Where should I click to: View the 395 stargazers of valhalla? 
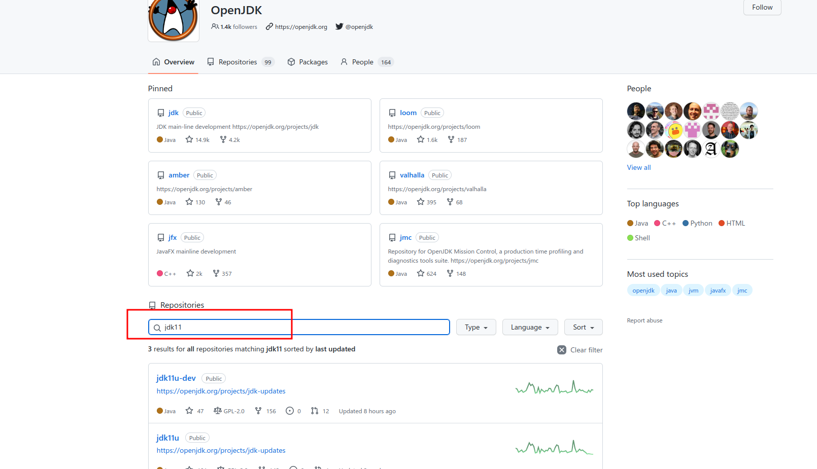pyautogui.click(x=426, y=202)
